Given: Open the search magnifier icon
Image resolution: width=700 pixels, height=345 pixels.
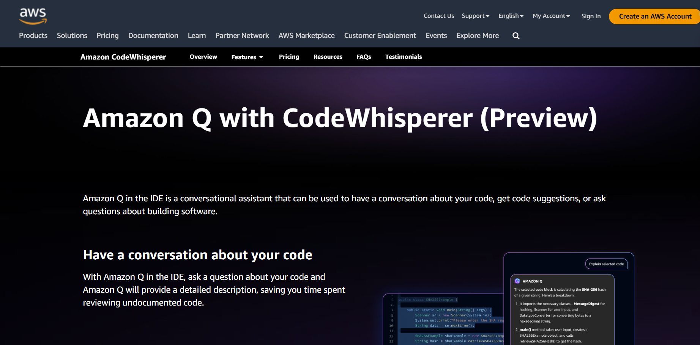Looking at the screenshot, I should pyautogui.click(x=516, y=36).
